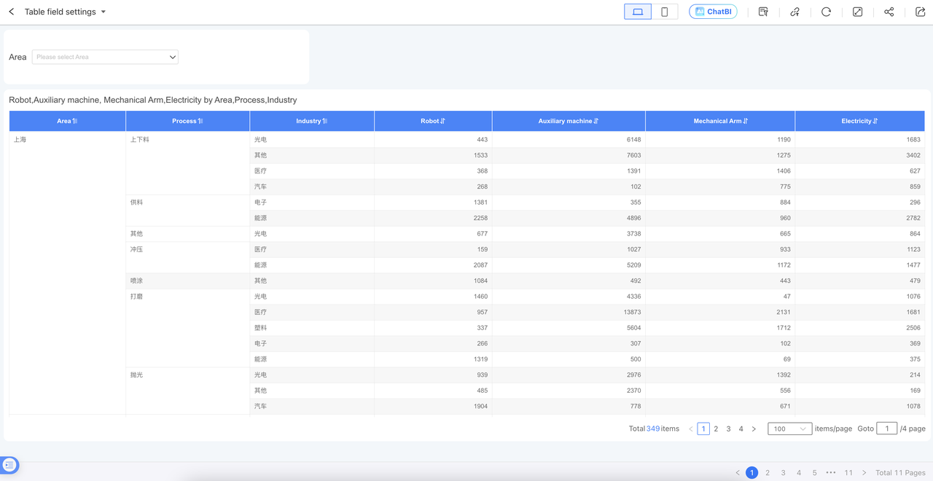Open the Area select dropdown

pyautogui.click(x=105, y=57)
